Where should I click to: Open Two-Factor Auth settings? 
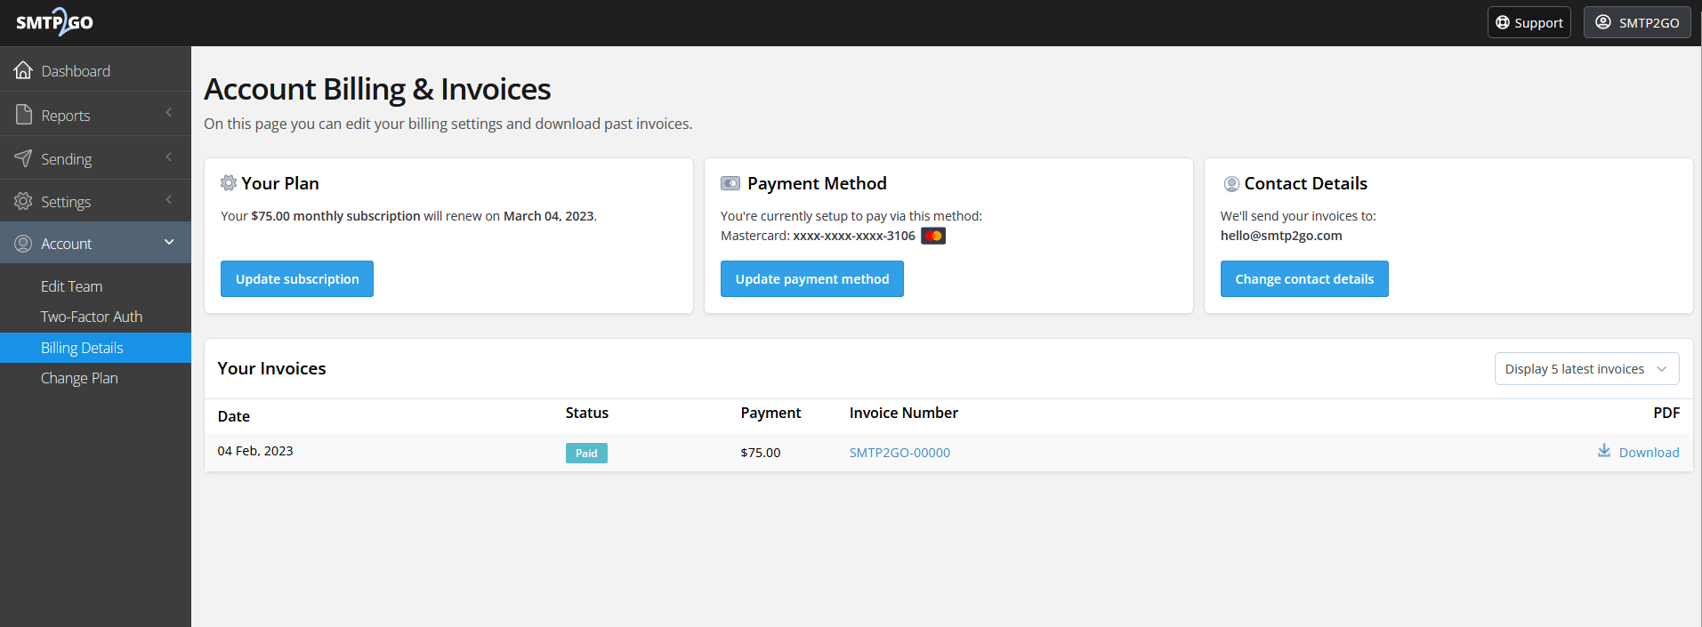[92, 317]
